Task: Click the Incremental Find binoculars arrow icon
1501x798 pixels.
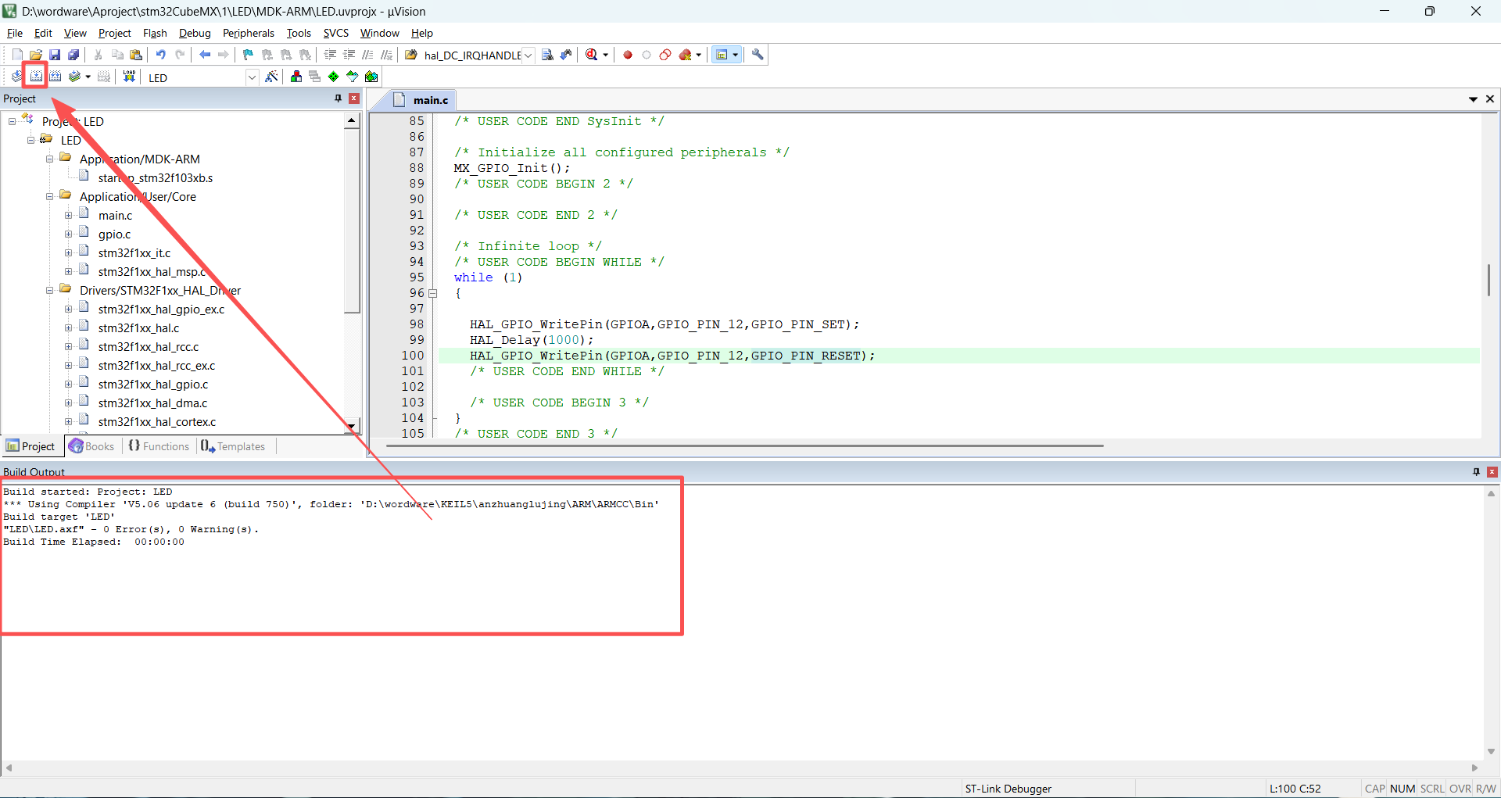Action: coord(566,55)
